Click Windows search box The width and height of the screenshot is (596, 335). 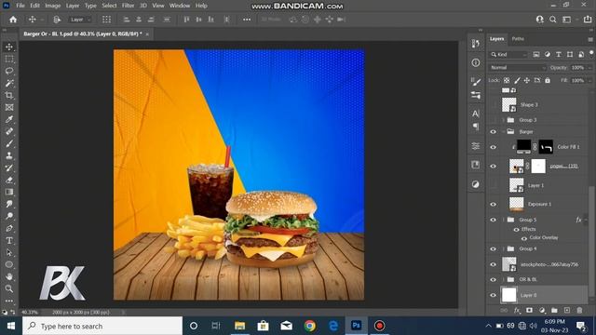coord(102,326)
